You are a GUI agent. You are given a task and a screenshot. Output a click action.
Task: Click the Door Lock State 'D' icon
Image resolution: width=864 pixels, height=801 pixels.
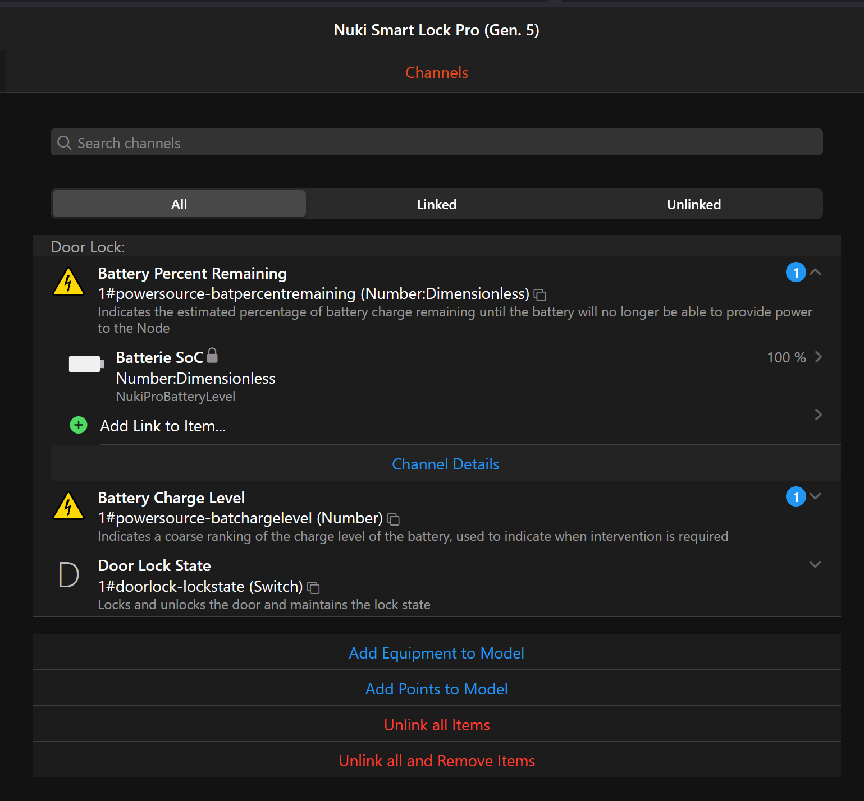68,575
